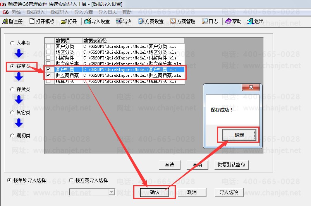Select the 期初类 radio button

[12, 136]
